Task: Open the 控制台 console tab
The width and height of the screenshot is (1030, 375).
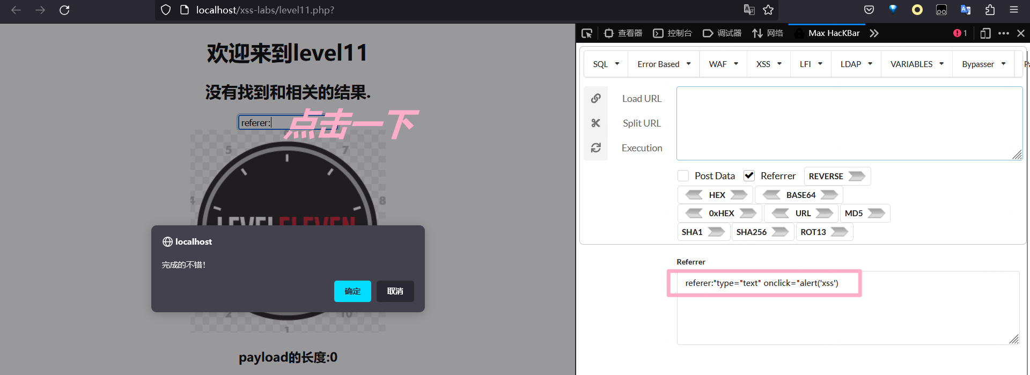Action: (x=673, y=33)
